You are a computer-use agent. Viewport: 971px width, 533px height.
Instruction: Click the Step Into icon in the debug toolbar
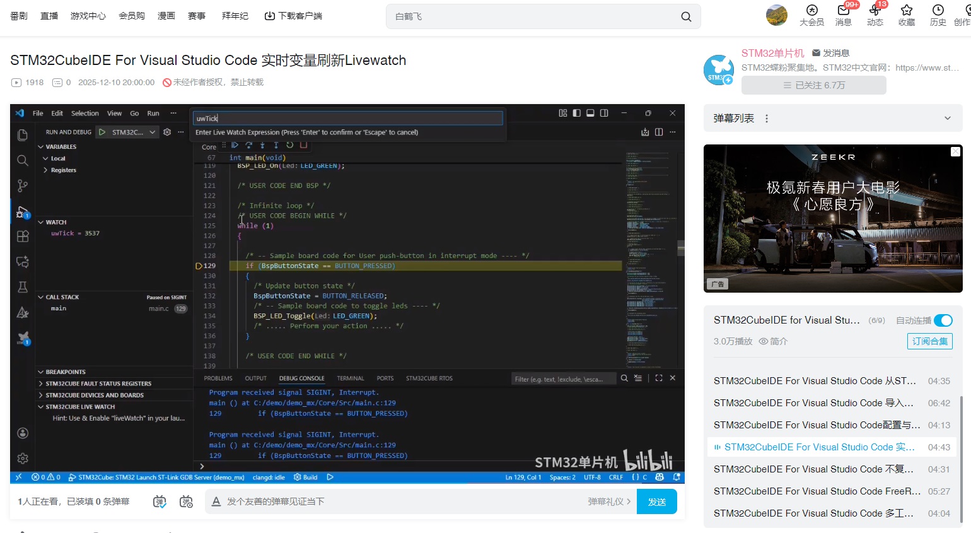[x=262, y=145]
